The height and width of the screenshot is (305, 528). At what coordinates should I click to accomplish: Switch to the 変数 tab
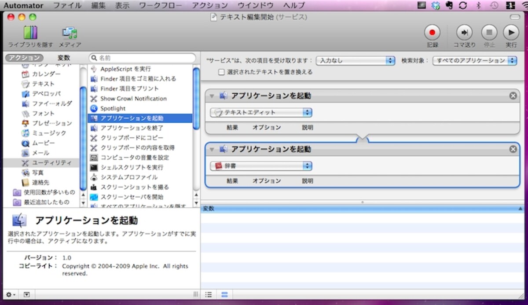(64, 58)
